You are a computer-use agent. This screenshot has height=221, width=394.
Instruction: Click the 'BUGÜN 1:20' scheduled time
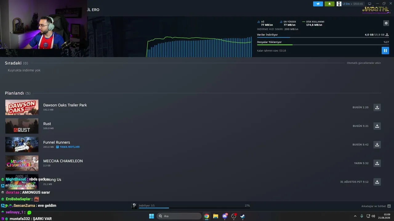(360, 107)
